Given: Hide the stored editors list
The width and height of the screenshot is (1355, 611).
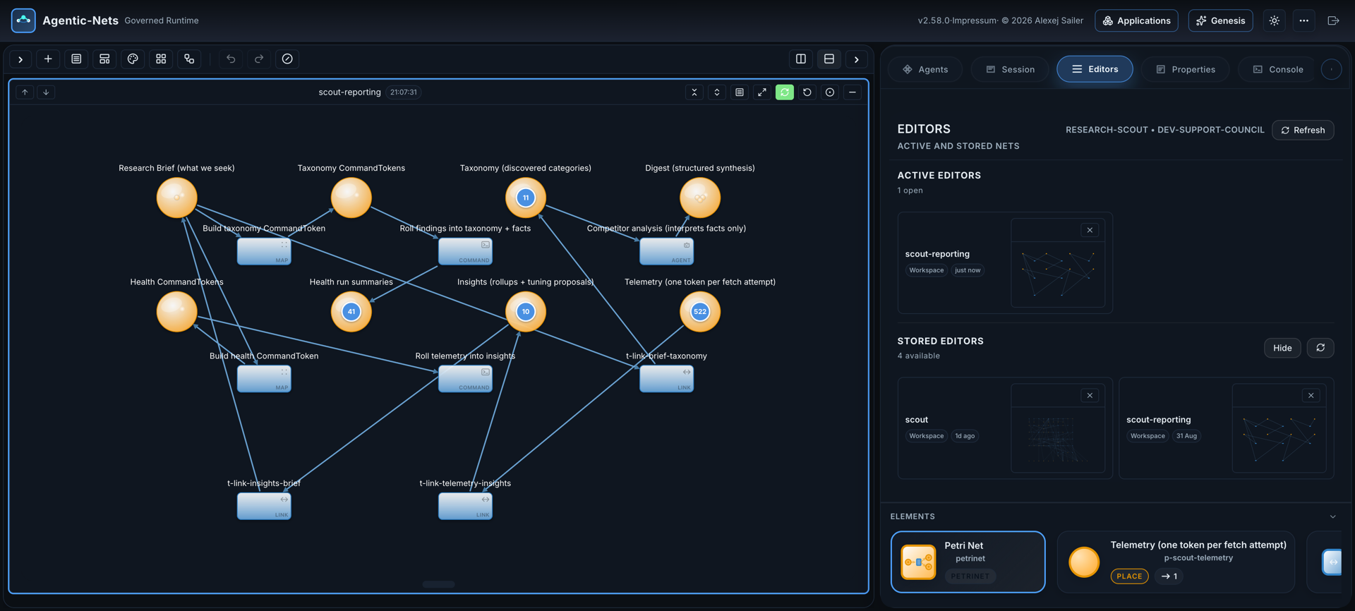Looking at the screenshot, I should (x=1282, y=348).
